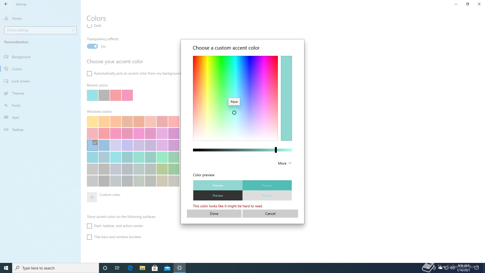Open Mail app from the taskbar

[x=167, y=268]
